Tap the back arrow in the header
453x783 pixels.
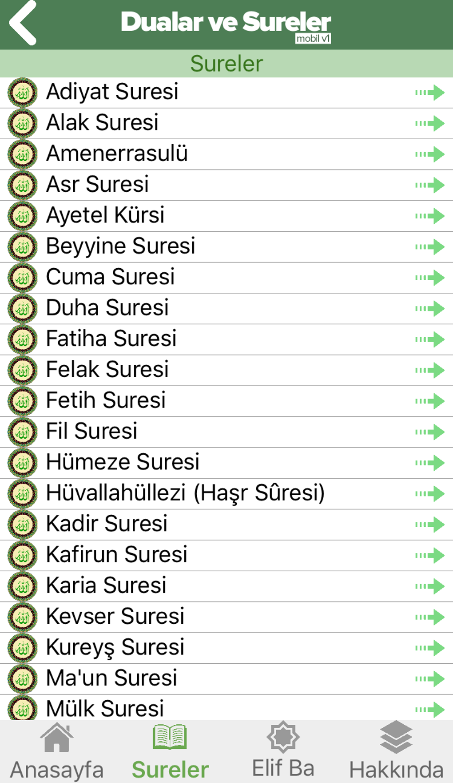[x=21, y=23]
